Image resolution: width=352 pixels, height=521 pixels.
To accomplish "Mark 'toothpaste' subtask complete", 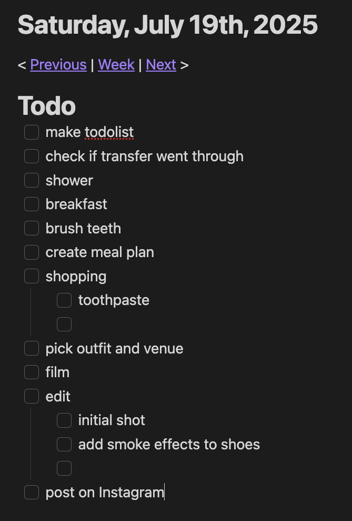I will [x=64, y=300].
